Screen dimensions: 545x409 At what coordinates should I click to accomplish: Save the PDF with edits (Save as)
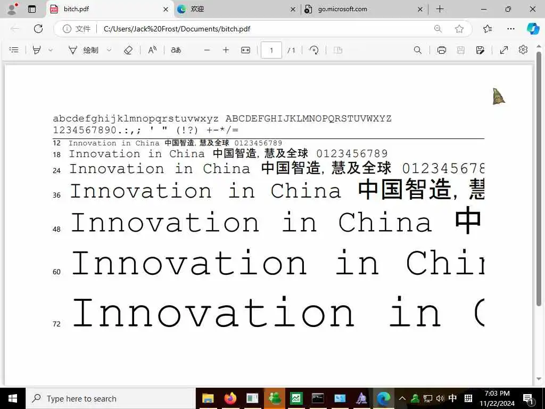481,50
